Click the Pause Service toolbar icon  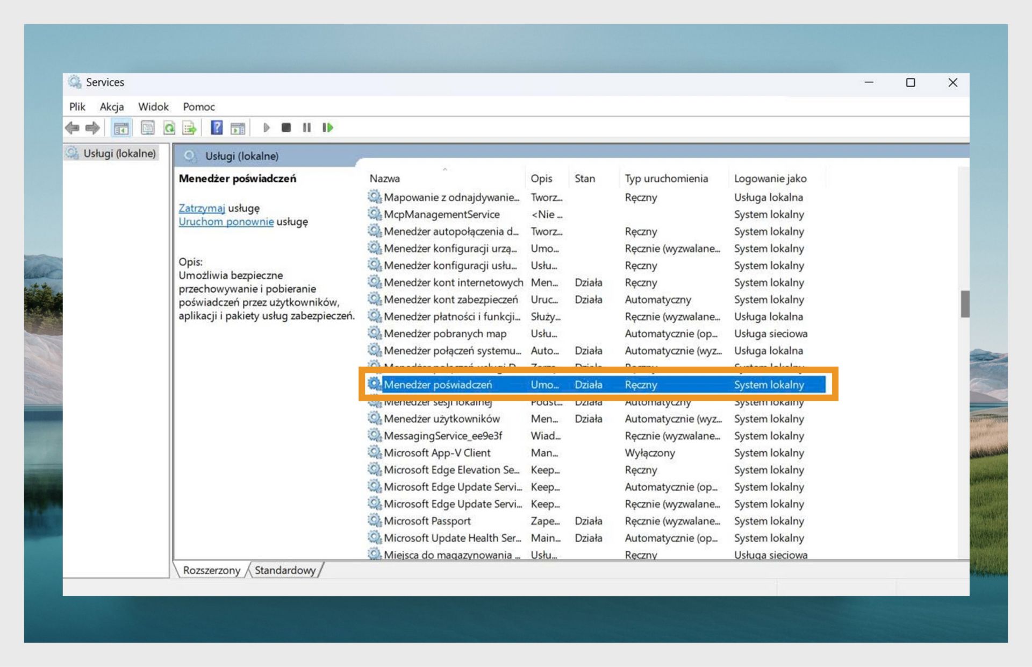pos(306,127)
